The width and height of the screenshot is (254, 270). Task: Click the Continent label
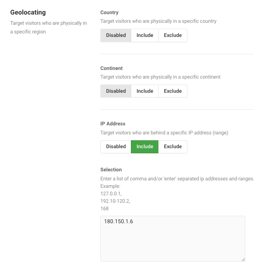[x=111, y=68]
